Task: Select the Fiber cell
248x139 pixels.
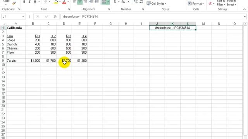Action: point(15,53)
